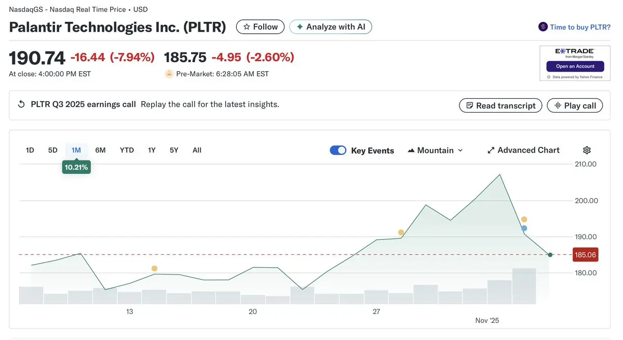Viewport: 623px width, 340px height.
Task: Click the red 185.06 price label
Action: (x=585, y=254)
